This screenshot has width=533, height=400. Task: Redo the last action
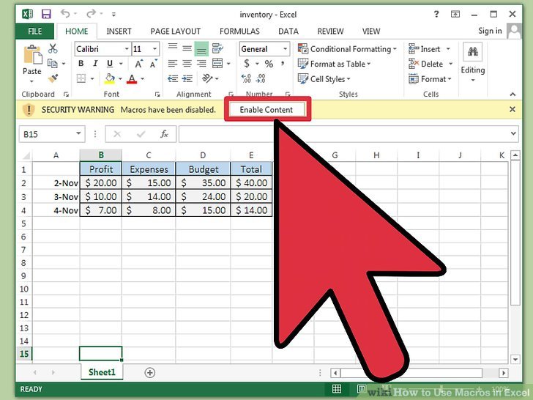[91, 14]
